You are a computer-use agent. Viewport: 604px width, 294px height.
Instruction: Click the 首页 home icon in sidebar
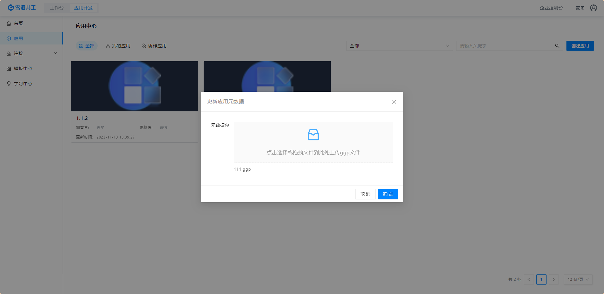click(x=9, y=23)
